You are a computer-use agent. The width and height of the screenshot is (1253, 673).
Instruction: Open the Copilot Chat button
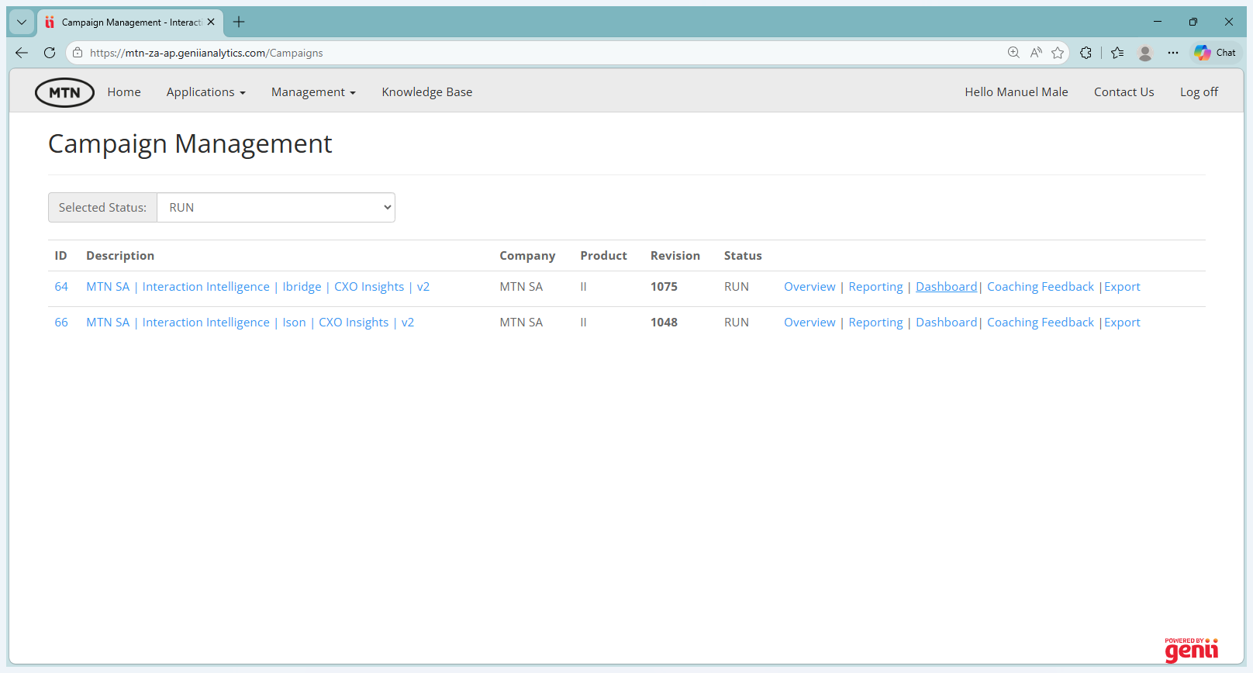point(1216,53)
